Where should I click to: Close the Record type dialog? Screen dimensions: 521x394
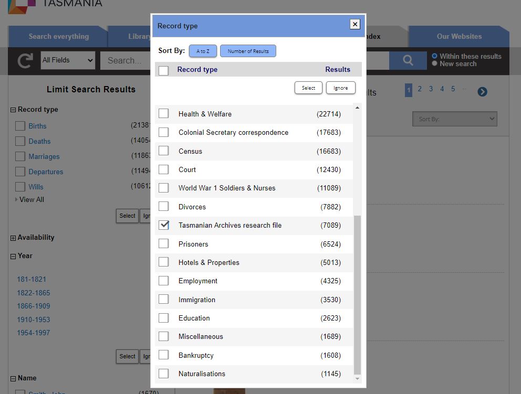click(355, 25)
